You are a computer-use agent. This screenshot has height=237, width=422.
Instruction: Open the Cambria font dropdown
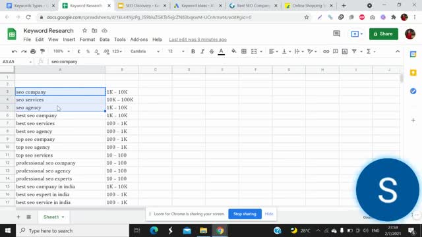pos(145,51)
